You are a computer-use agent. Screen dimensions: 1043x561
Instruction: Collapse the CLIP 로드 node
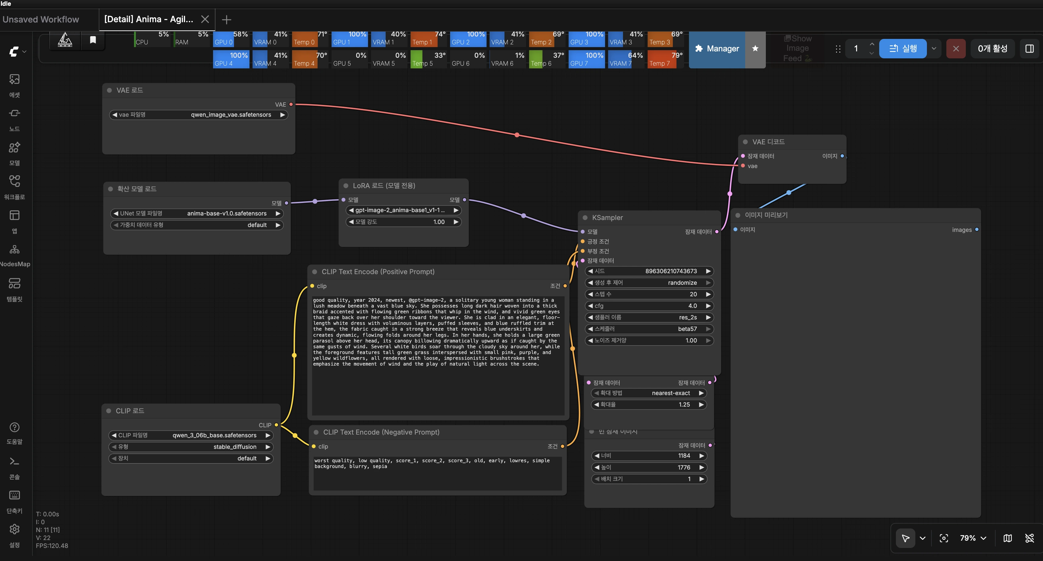coord(108,411)
